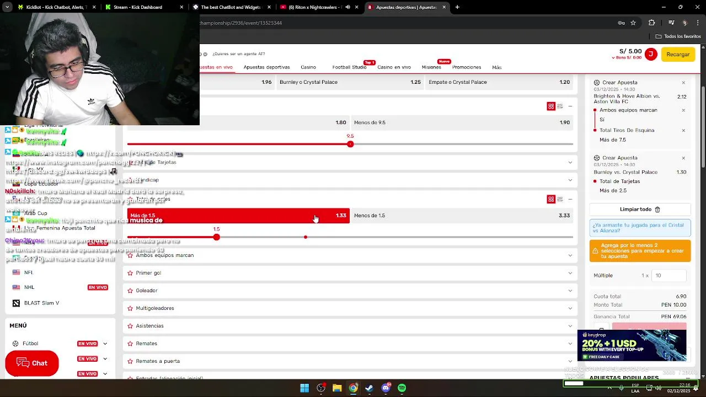The width and height of the screenshot is (706, 397).
Task: Remove the Ambos equipos marcan selection
Action: (683, 110)
